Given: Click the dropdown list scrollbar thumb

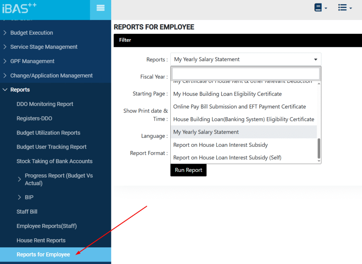Looking at the screenshot, I should [x=319, y=148].
